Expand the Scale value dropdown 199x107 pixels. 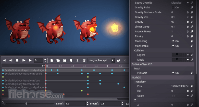coord(188,96)
